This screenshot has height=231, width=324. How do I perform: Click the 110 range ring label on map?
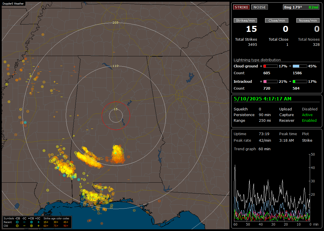pos(115,66)
